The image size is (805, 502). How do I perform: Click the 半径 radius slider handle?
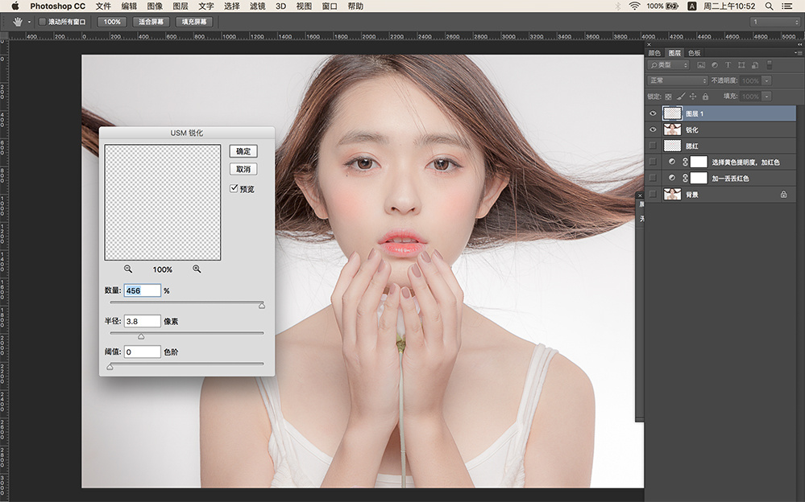coord(141,336)
